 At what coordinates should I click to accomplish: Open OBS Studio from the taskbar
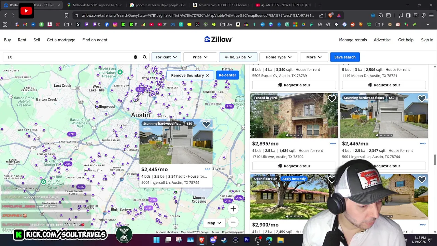[258, 240]
